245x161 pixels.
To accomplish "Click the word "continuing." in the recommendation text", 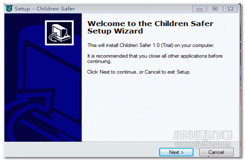I will click(x=99, y=61).
